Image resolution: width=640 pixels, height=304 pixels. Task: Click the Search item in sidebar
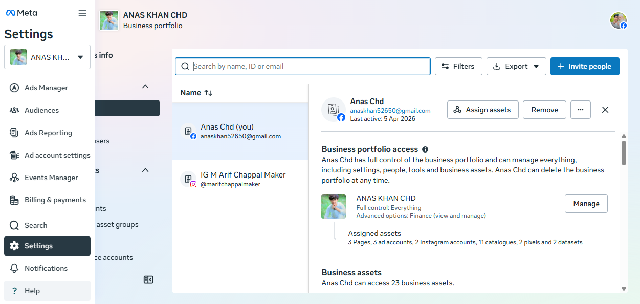pos(36,225)
